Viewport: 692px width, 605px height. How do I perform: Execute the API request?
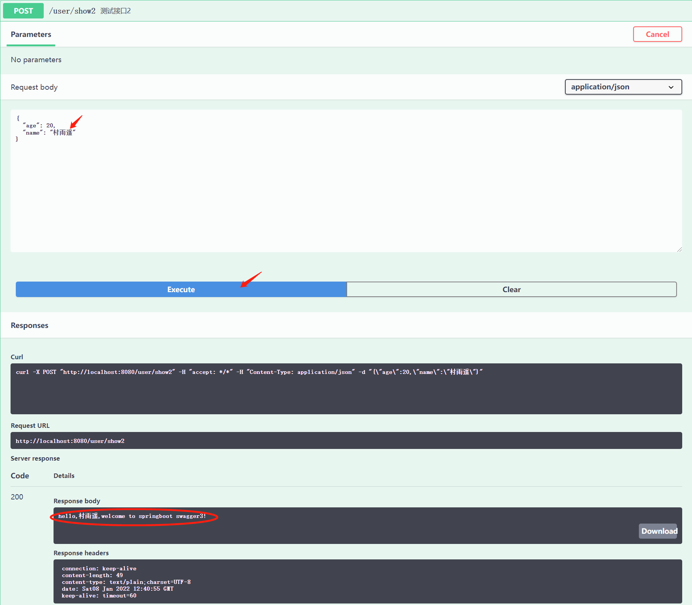coord(181,289)
